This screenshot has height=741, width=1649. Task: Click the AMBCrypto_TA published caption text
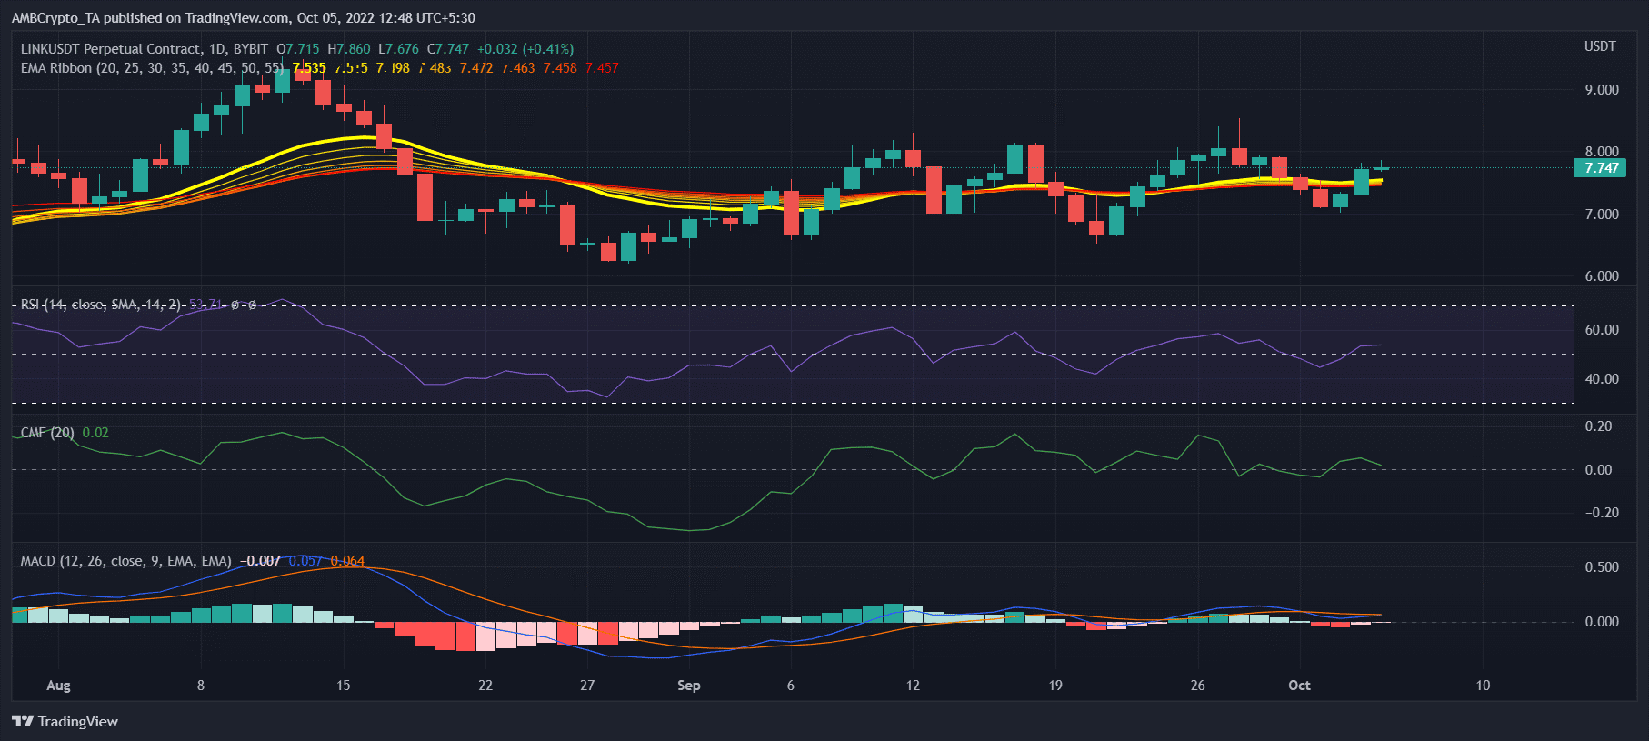coord(244,18)
